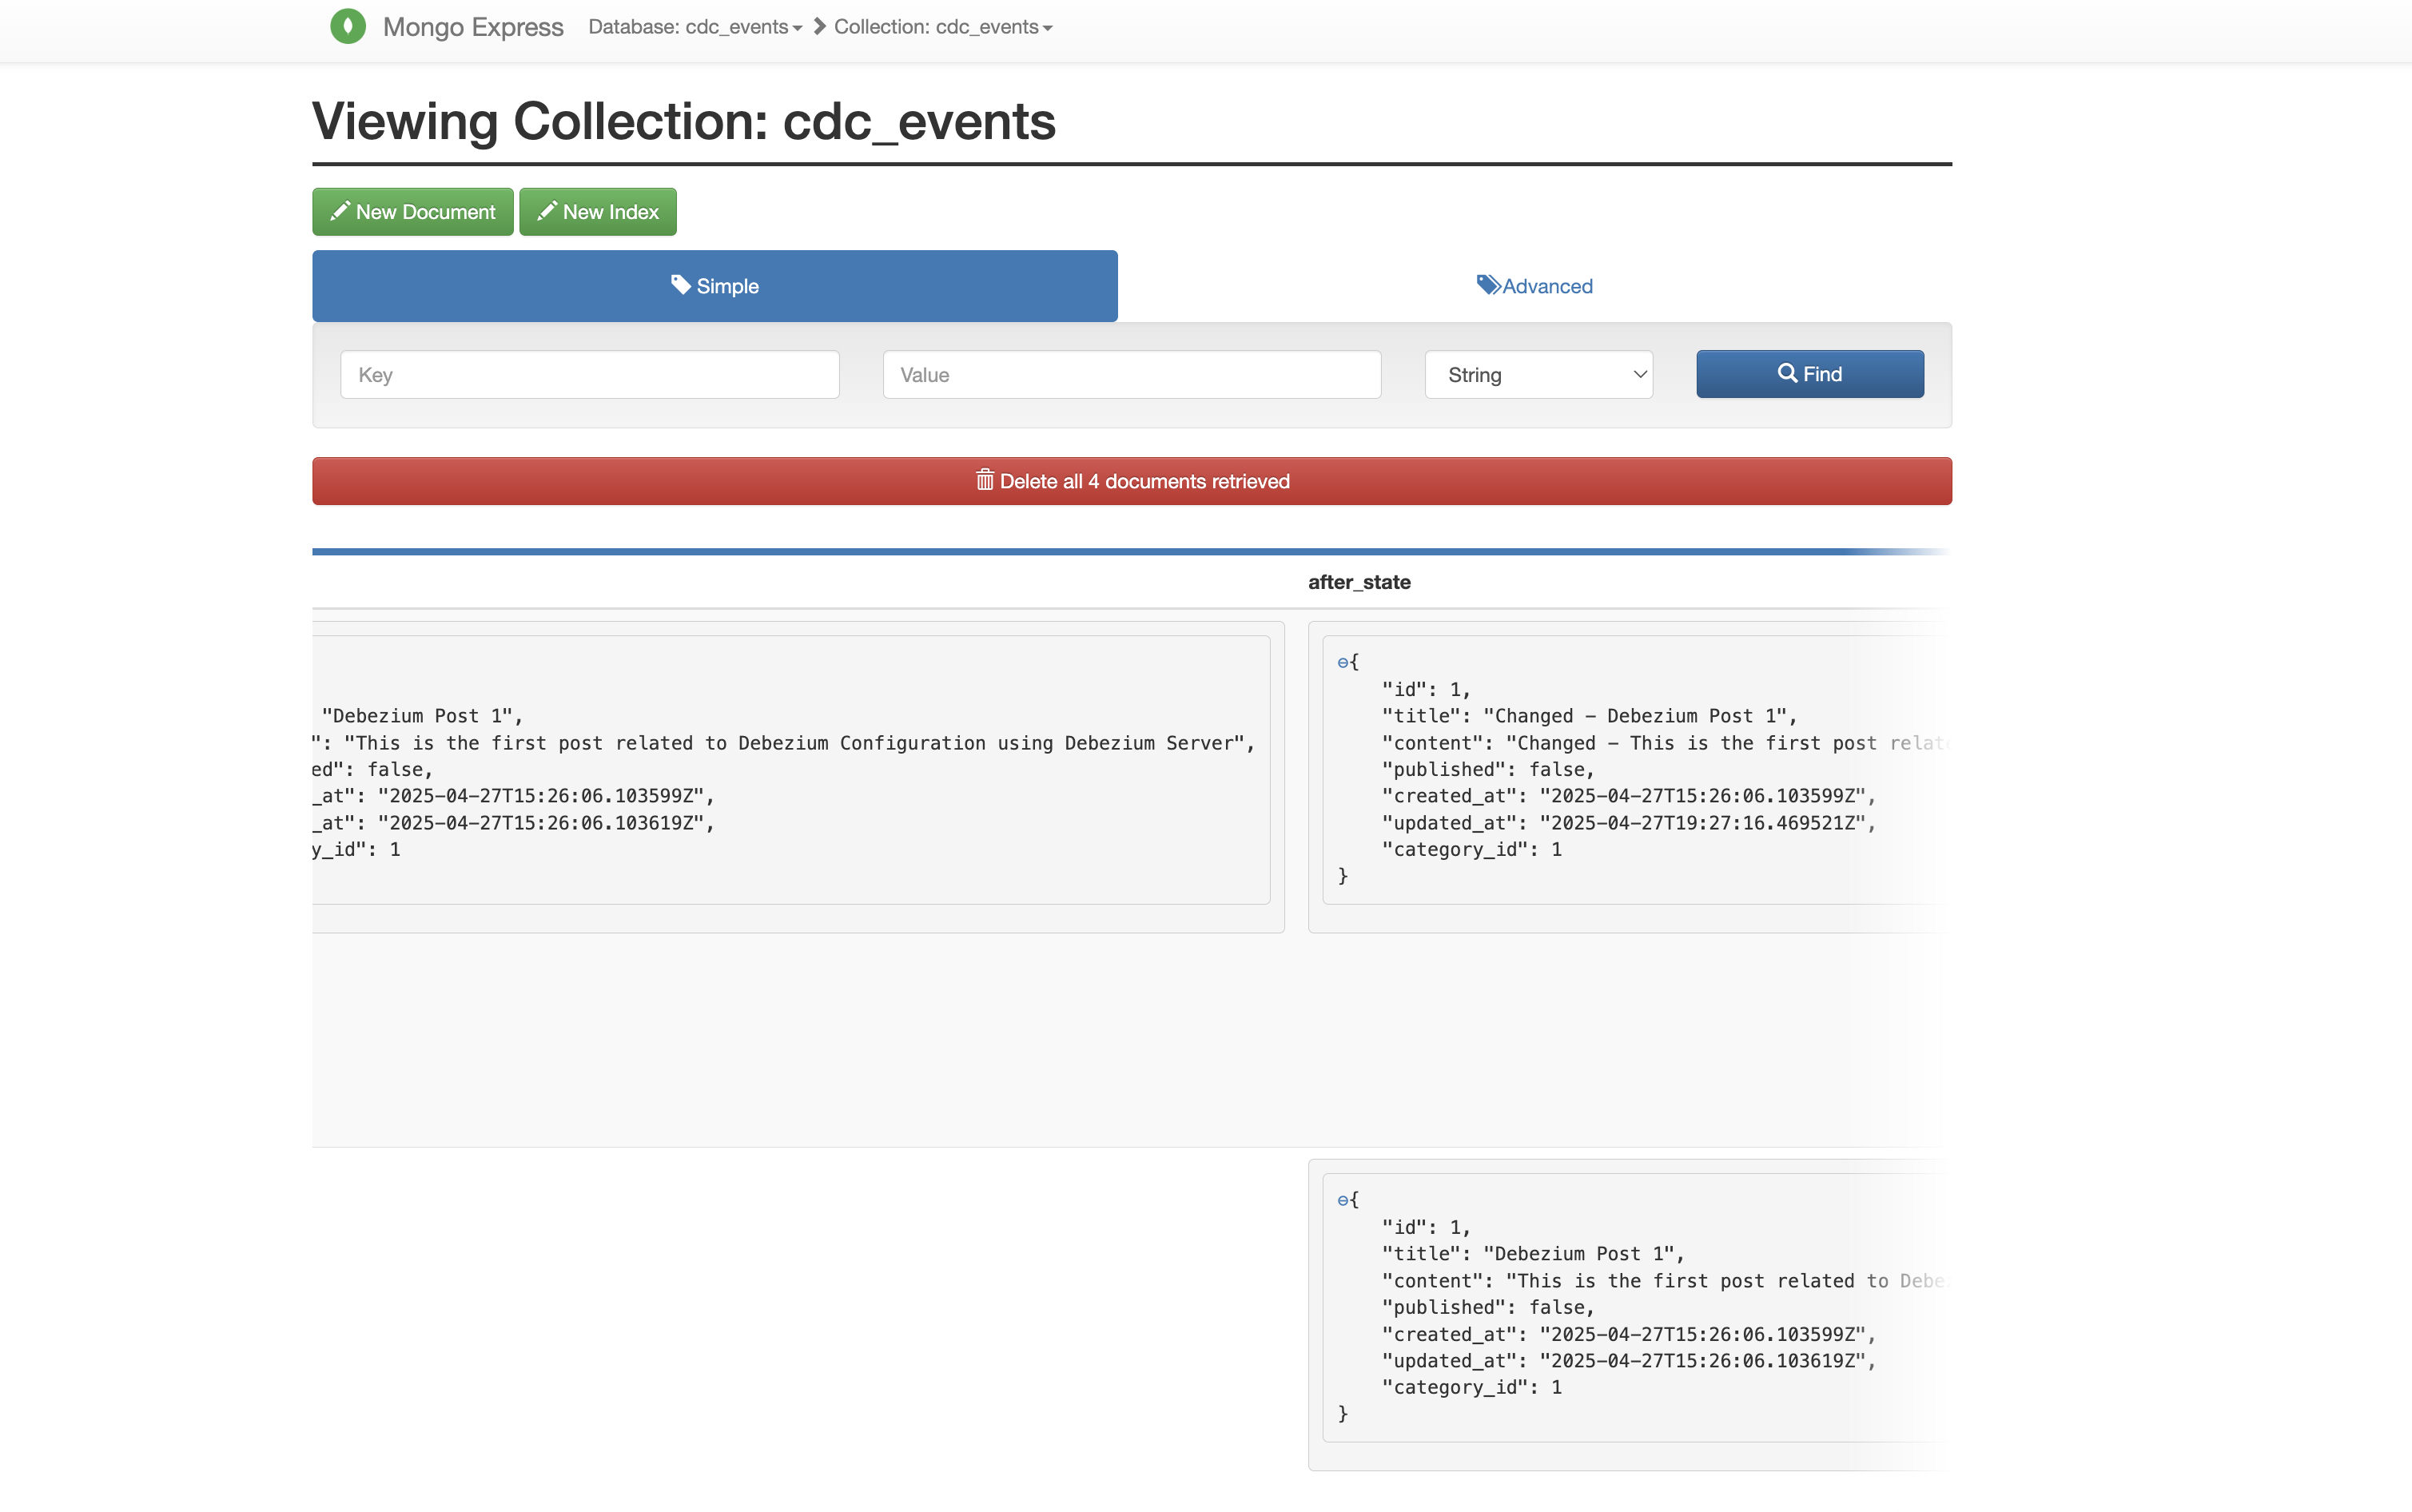This screenshot has height=1512, width=2412.
Task: Collapse the first after_state JSON object
Action: tap(1343, 663)
